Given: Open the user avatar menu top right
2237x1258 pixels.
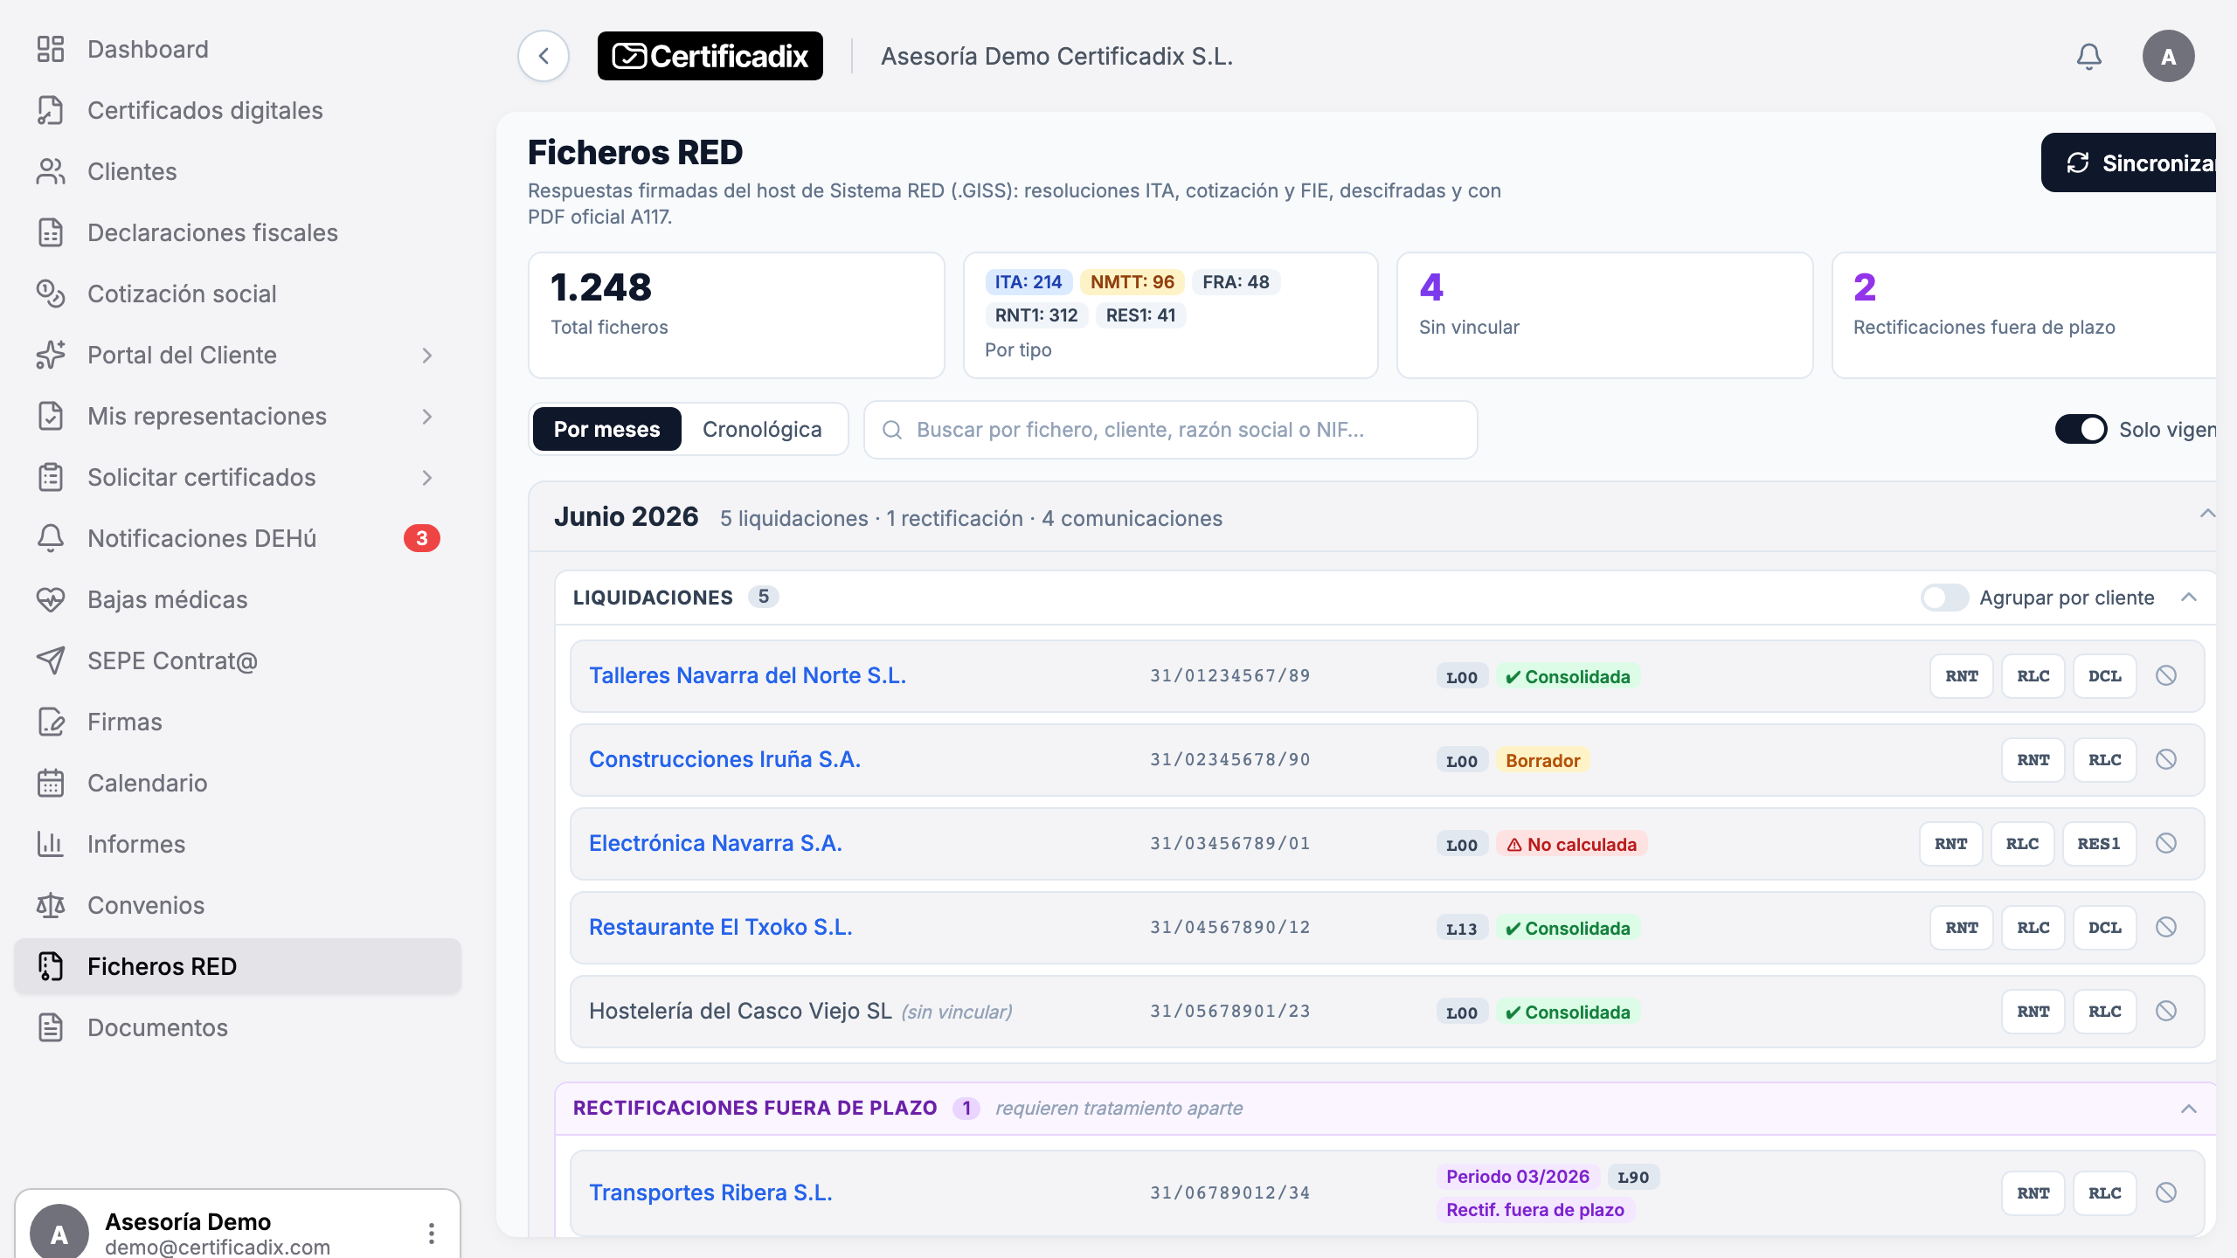Looking at the screenshot, I should click(2168, 56).
